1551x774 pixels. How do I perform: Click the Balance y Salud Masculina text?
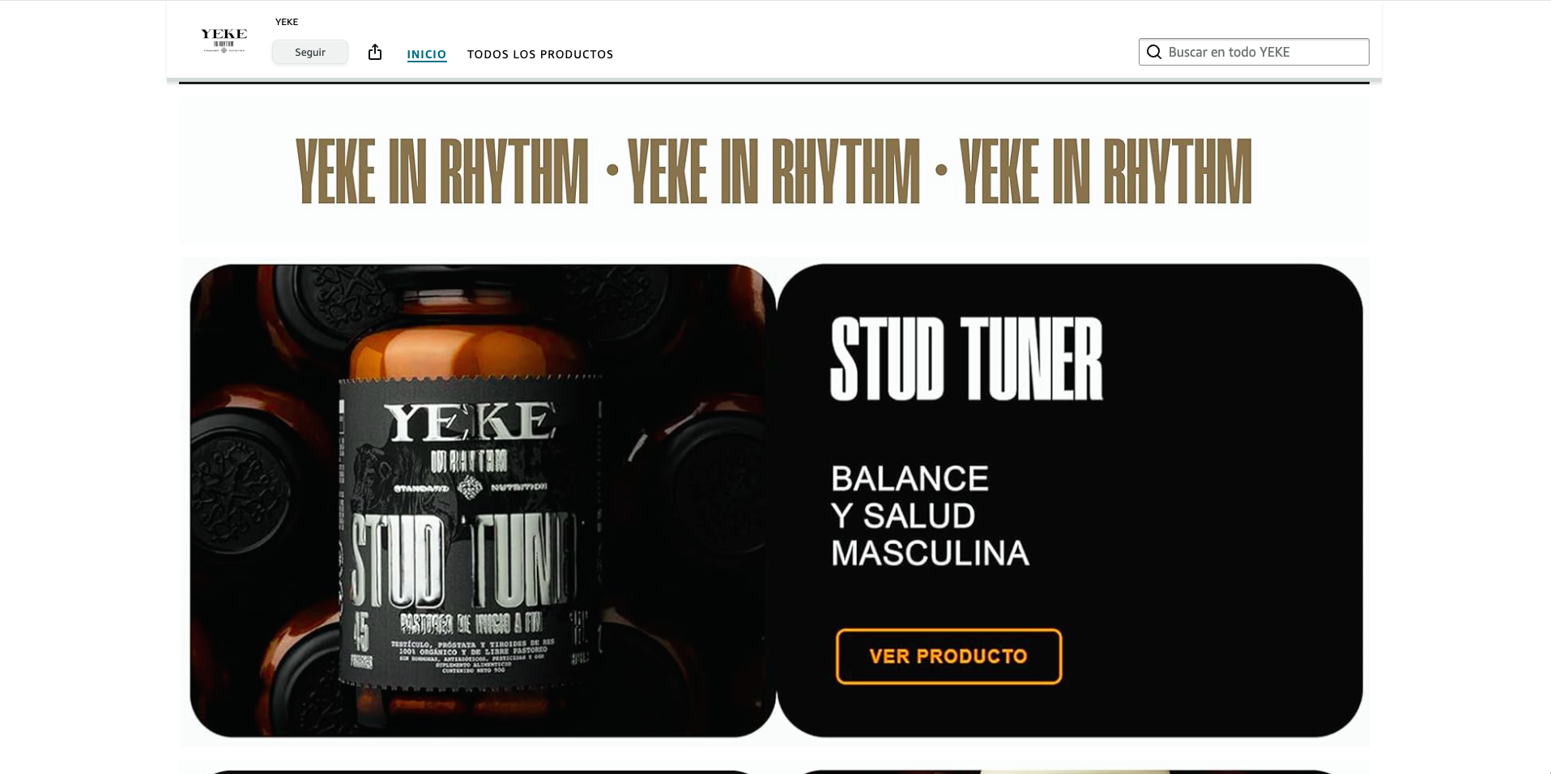(x=930, y=516)
